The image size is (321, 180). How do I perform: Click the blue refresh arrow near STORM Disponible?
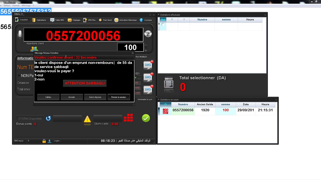pyautogui.click(x=48, y=118)
